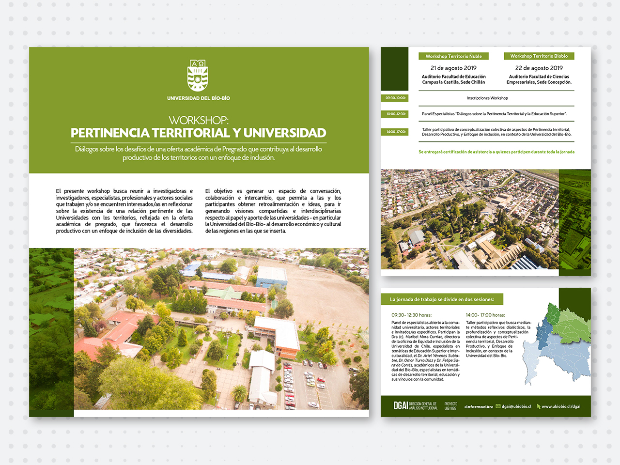Click the Universidad del Bío-Bío crest logo
The width and height of the screenshot is (620, 465).
coord(198,76)
